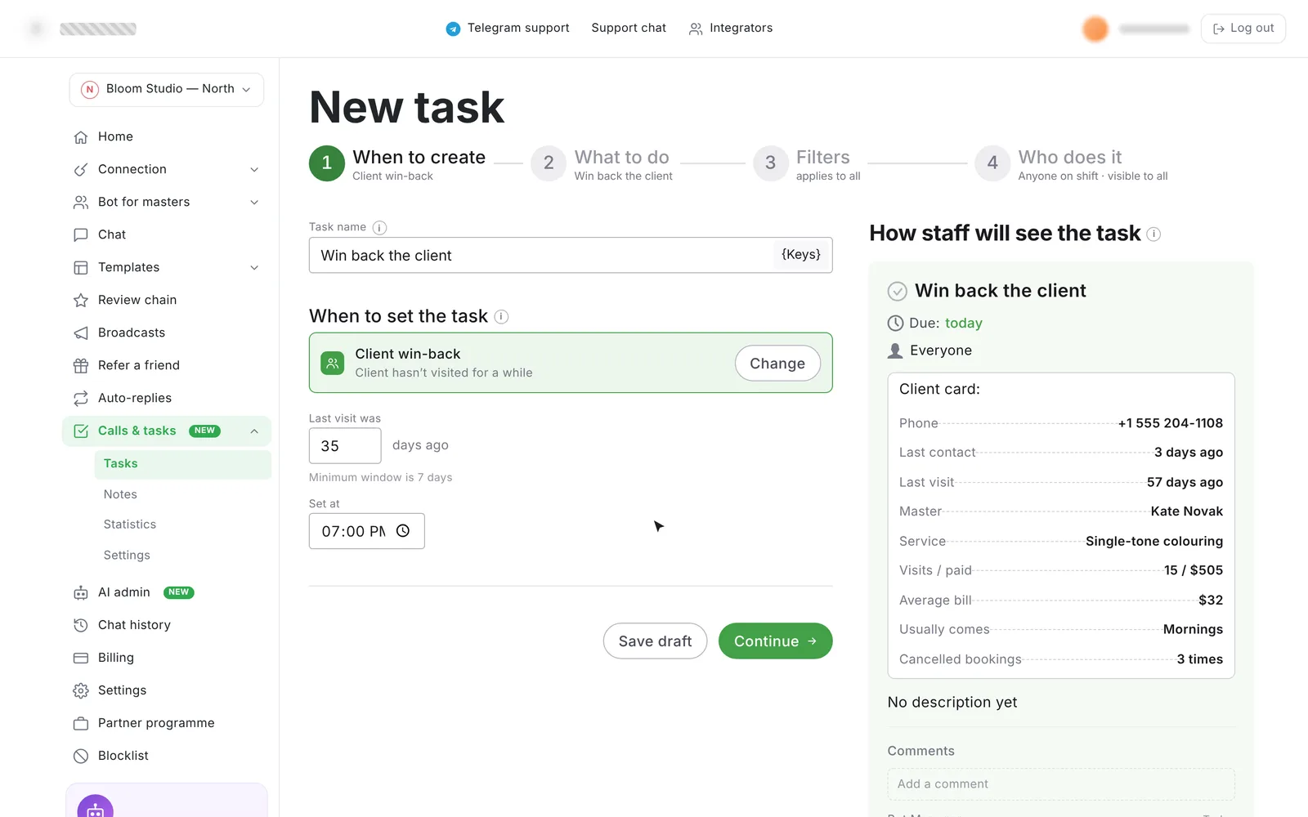Click the Change trigger button
Viewport: 1308px width, 817px height.
[x=777, y=364]
